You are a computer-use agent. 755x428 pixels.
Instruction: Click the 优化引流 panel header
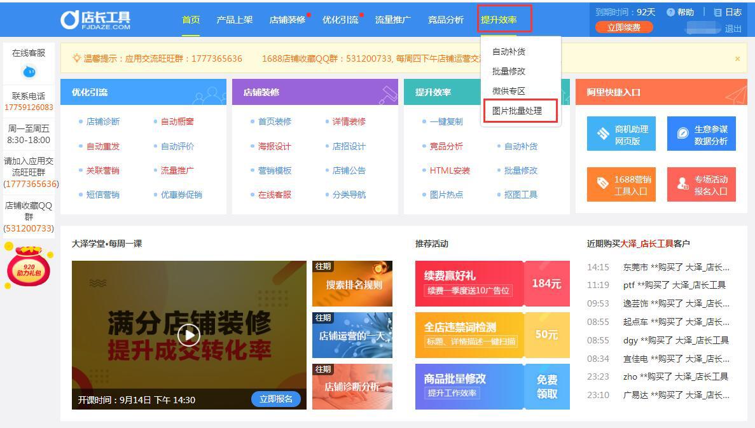click(x=143, y=92)
